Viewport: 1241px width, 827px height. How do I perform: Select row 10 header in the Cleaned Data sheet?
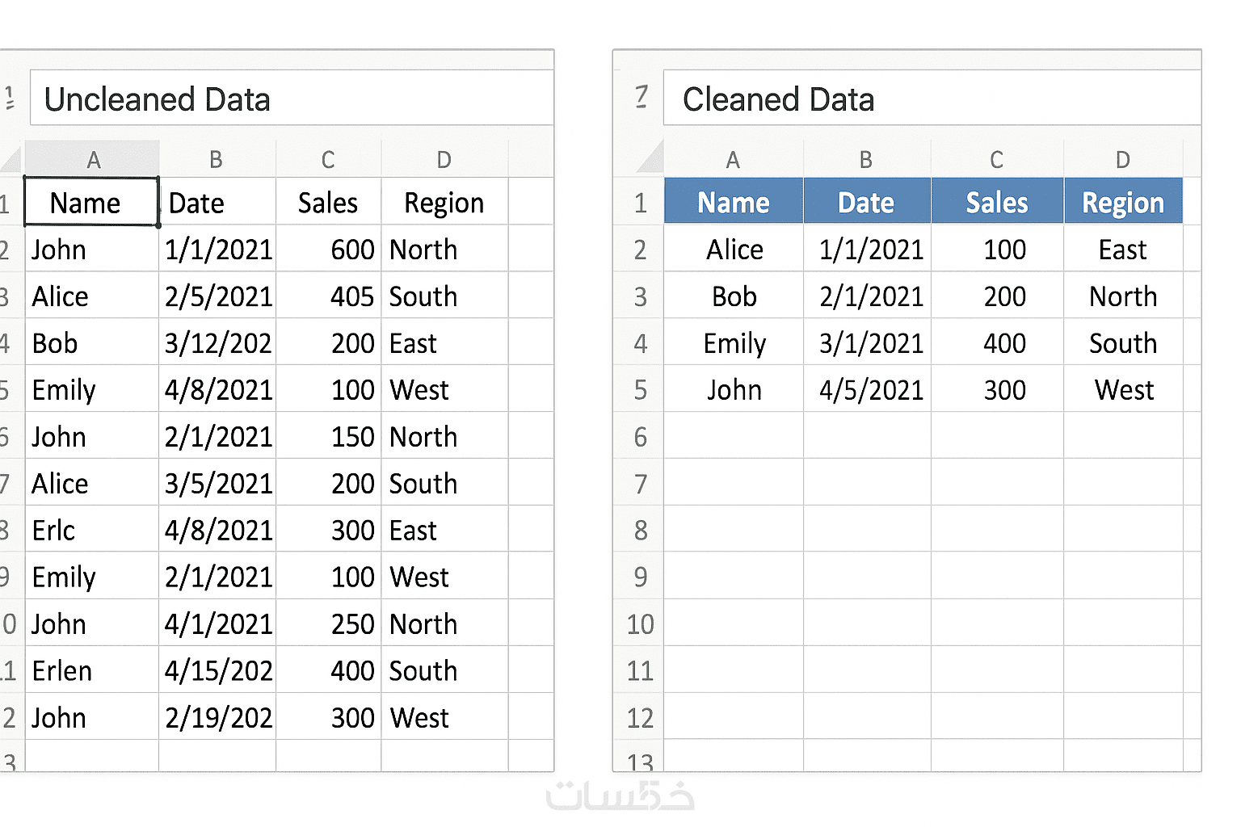[x=640, y=624]
